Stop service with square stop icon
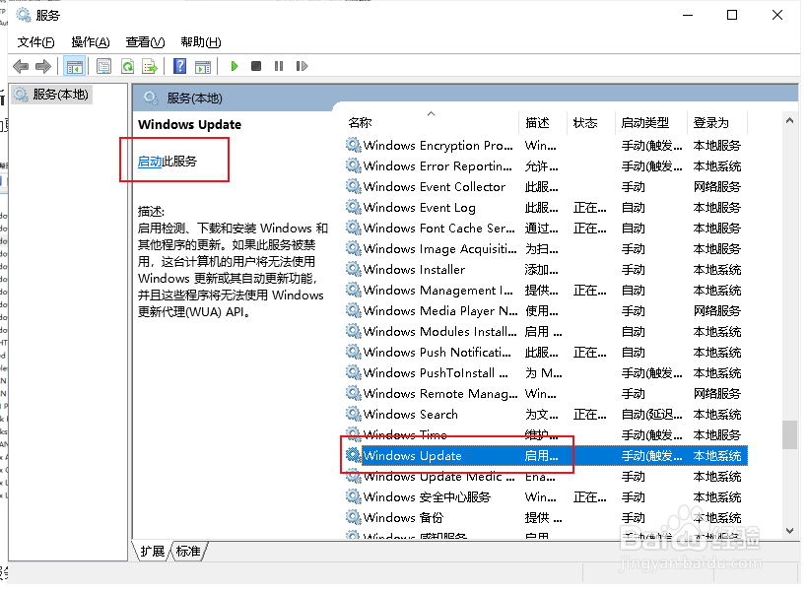Image resolution: width=808 pixels, height=591 pixels. (256, 66)
